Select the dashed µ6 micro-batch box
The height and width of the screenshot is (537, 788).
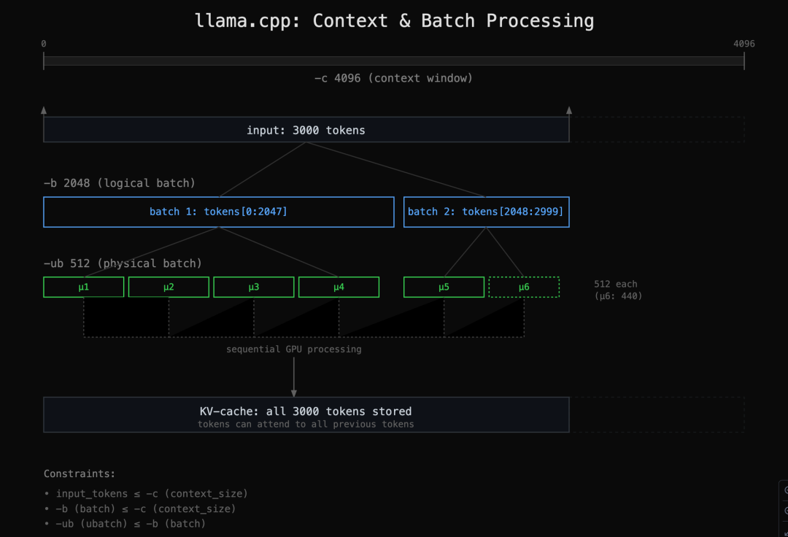pos(524,287)
